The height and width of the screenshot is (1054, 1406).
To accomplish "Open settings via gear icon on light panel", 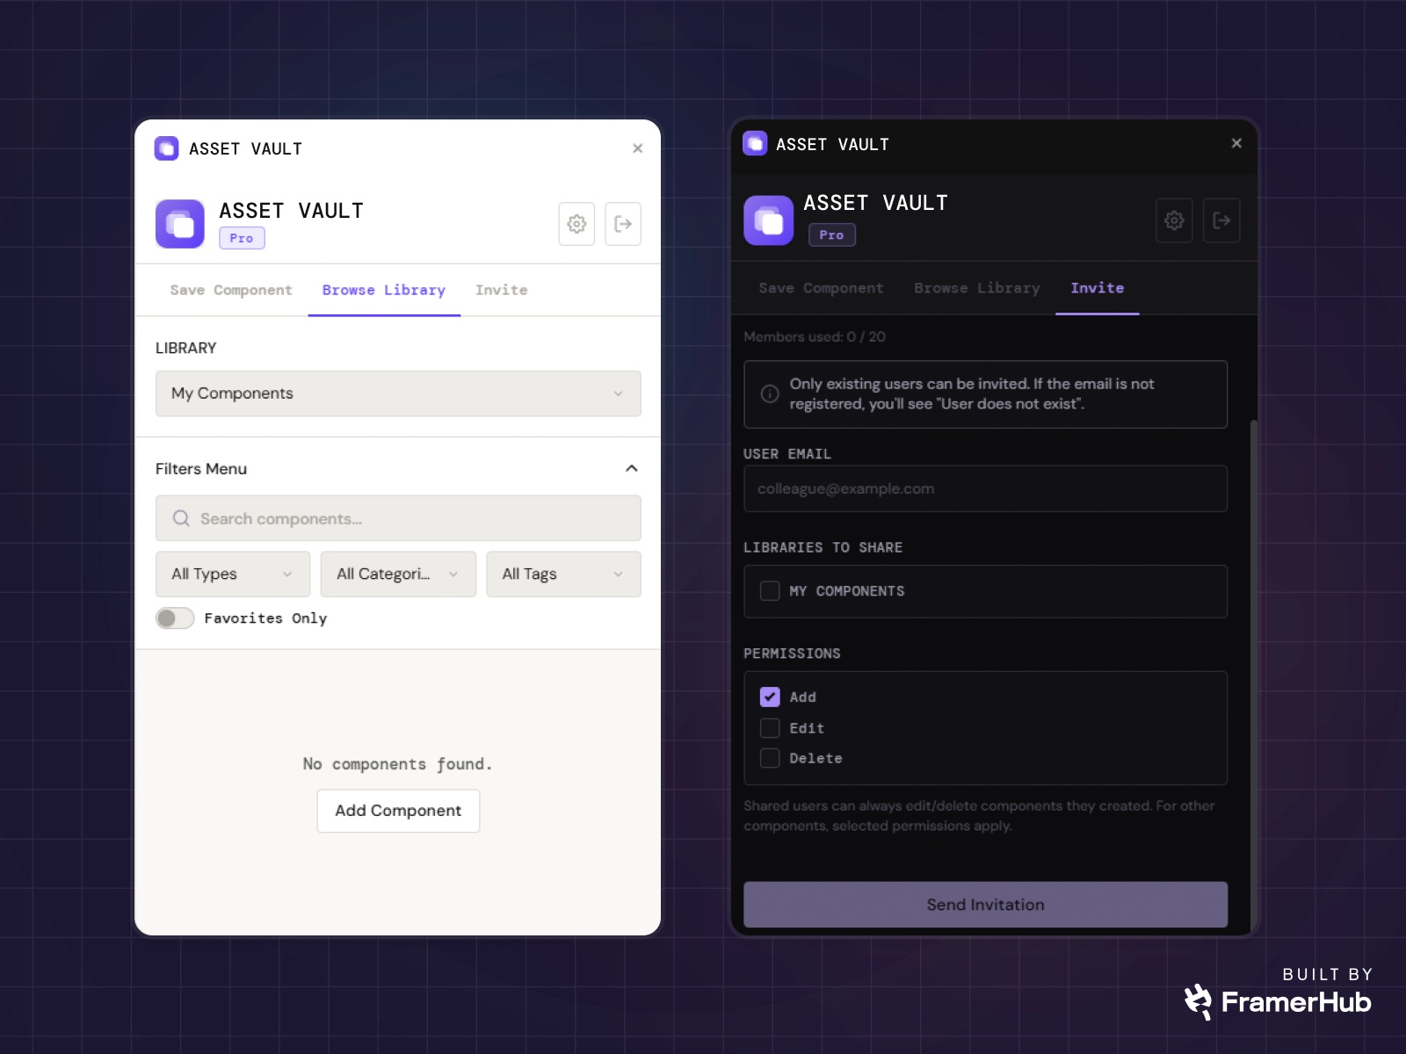I will point(576,224).
